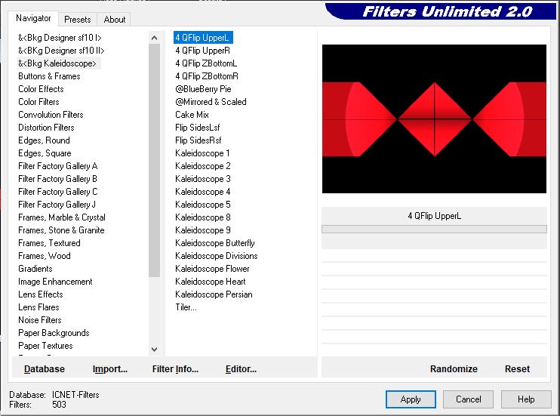The width and height of the screenshot is (560, 416).
Task: Select Paper Textures category
Action: (x=45, y=347)
